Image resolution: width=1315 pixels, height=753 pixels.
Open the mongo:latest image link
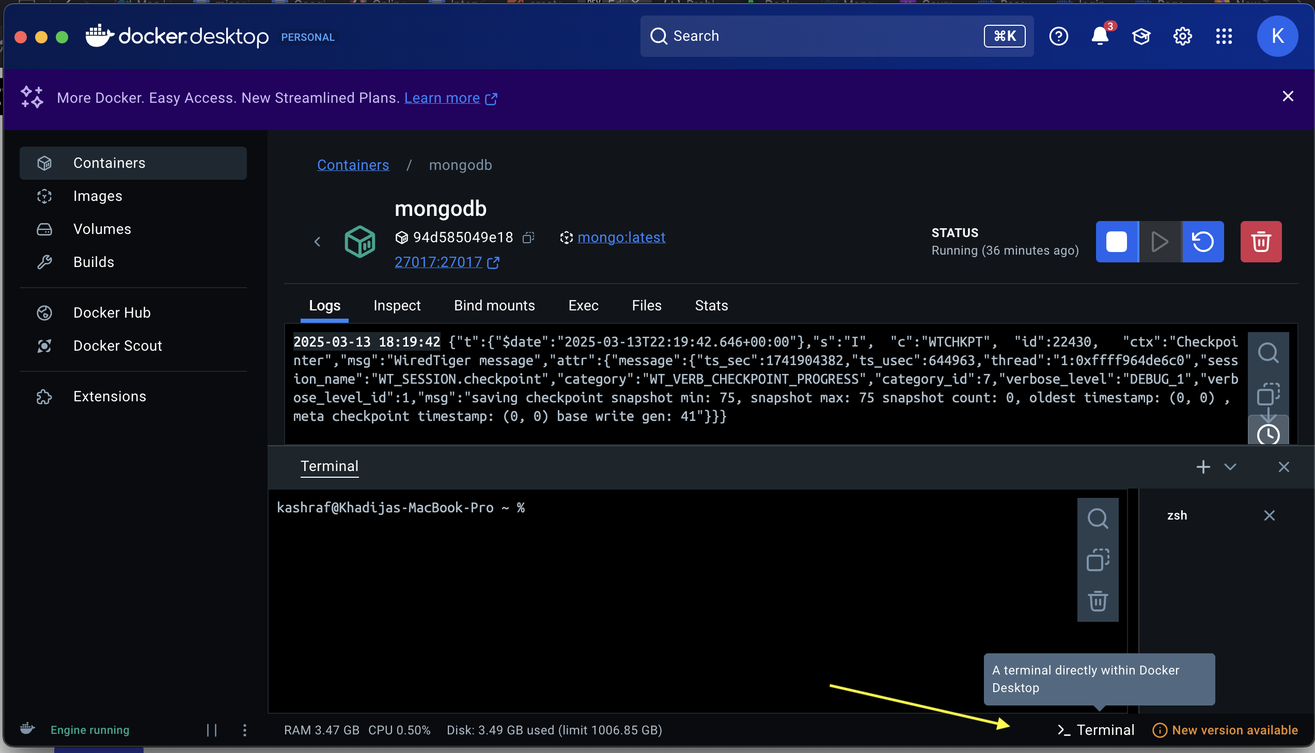click(x=621, y=238)
